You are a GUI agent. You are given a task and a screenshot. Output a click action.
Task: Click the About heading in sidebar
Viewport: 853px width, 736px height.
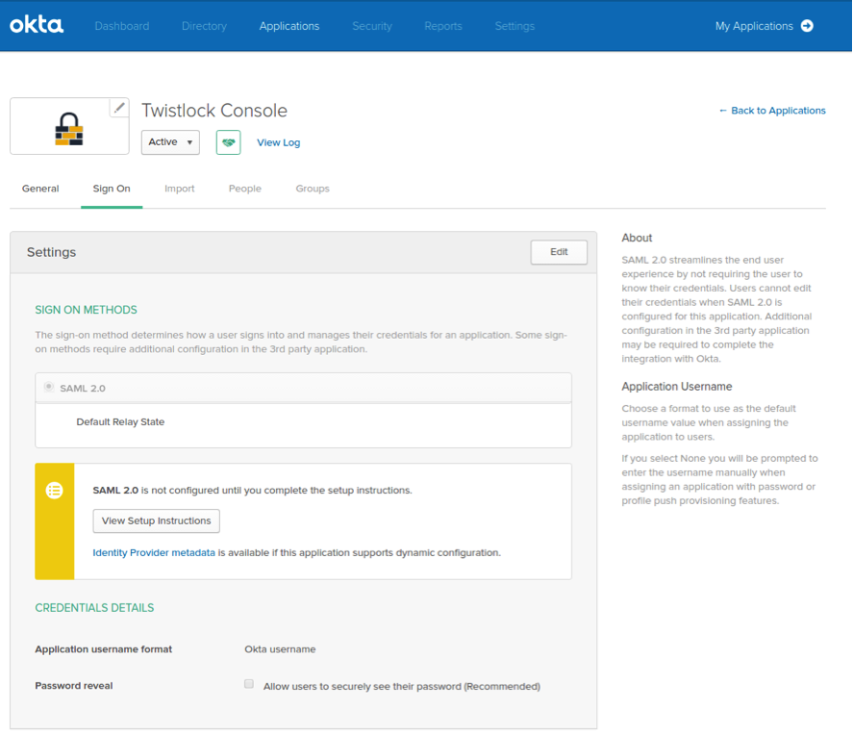tap(637, 238)
